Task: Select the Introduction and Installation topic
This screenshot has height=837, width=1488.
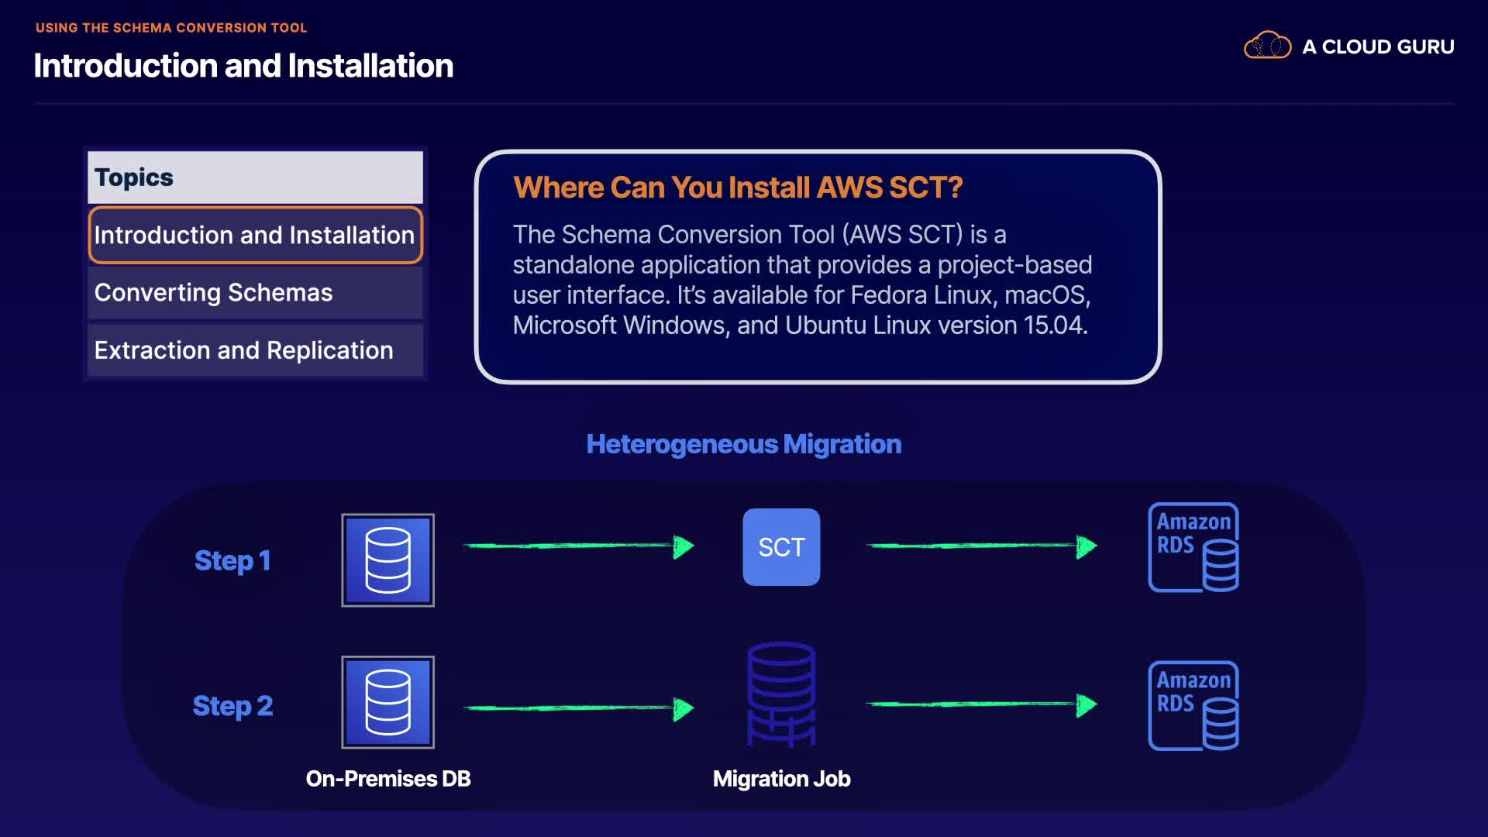Action: click(x=255, y=235)
